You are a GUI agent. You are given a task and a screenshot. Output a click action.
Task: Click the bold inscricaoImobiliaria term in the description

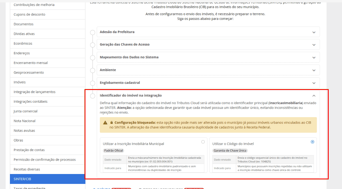(x=286, y=103)
